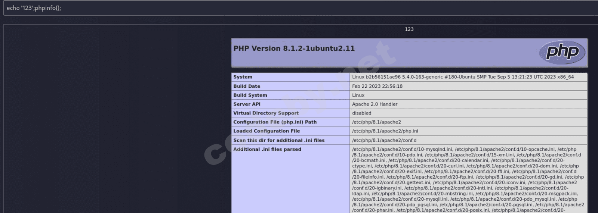Click the Linux b2b56151ae96 system value
Screen dimensions: 598x213
pos(463,77)
